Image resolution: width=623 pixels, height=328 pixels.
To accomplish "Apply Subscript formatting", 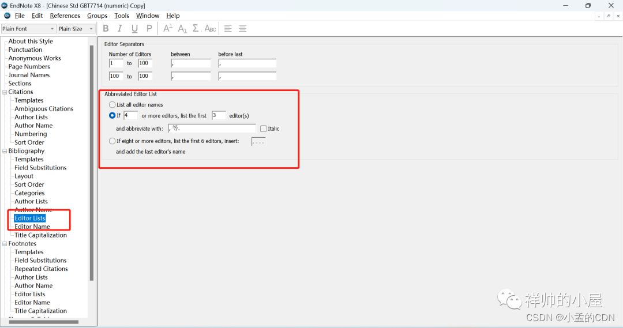I will point(182,29).
